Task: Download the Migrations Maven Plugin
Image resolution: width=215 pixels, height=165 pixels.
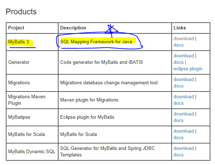Action: coord(184,97)
